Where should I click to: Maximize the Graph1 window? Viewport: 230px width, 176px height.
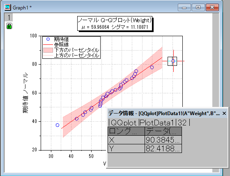click(x=198, y=7)
